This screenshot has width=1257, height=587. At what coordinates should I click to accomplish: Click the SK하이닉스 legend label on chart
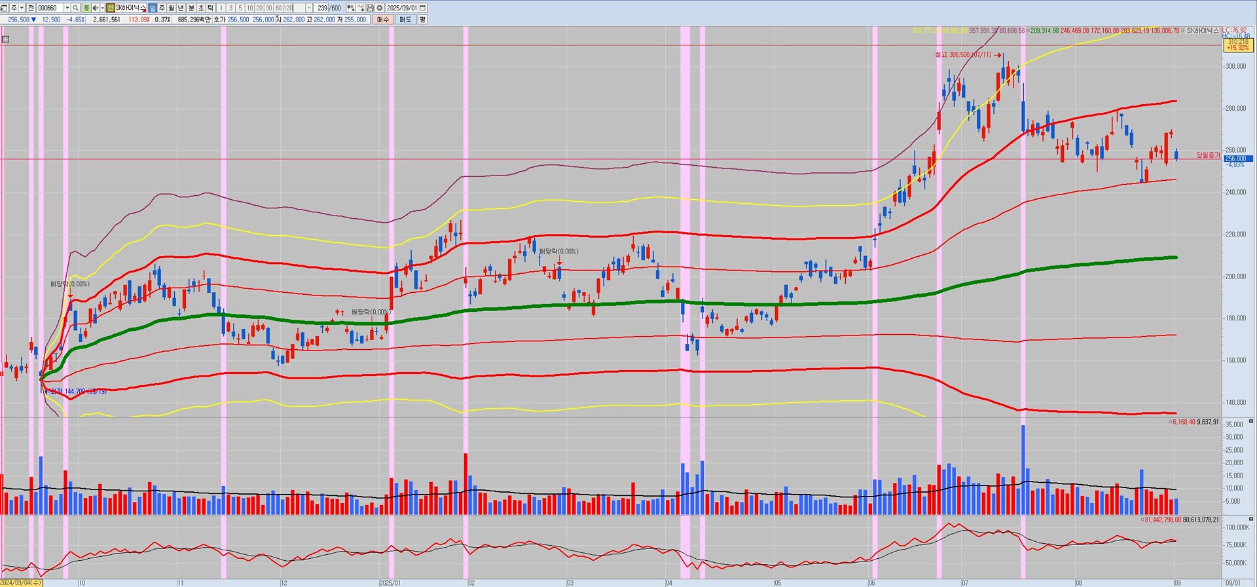1203,31
